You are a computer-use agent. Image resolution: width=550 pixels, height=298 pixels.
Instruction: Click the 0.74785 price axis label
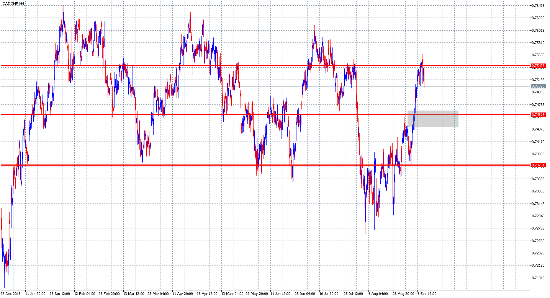click(x=539, y=104)
